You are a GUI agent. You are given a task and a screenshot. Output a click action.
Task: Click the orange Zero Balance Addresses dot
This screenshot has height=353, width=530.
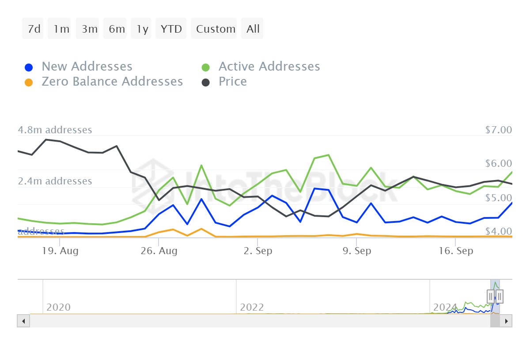(x=29, y=83)
